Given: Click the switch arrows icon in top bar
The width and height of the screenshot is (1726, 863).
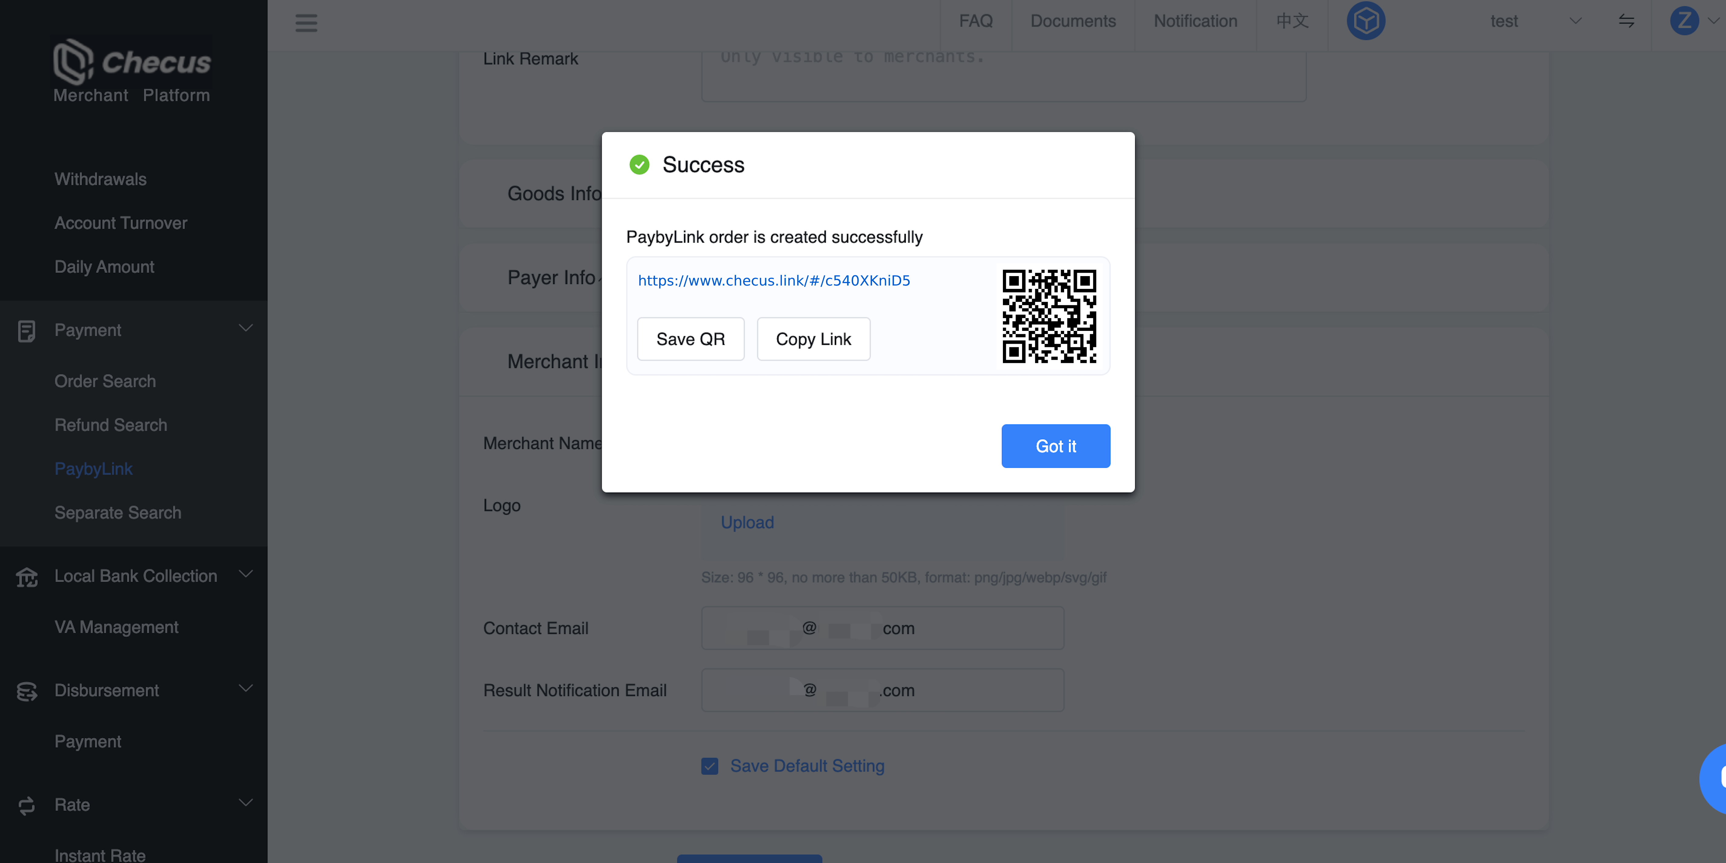Looking at the screenshot, I should coord(1626,21).
